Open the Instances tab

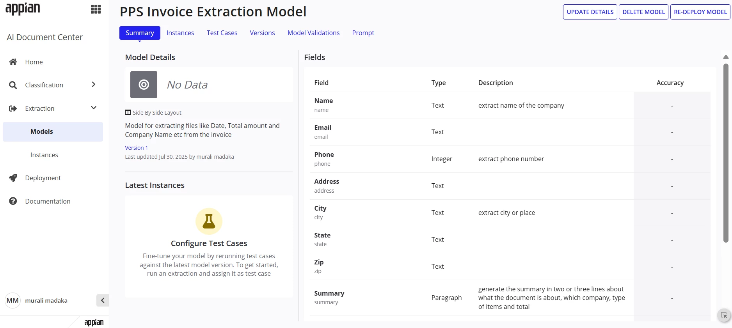pyautogui.click(x=180, y=33)
